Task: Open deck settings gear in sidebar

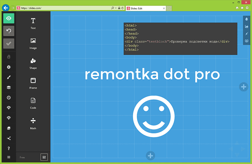Action: pos(9,67)
